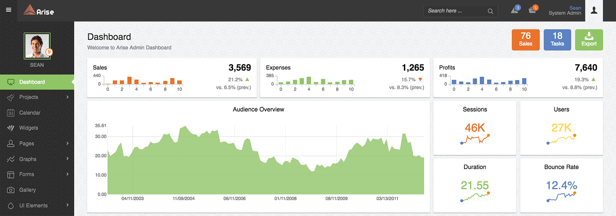
Task: Click in the Search here input field
Action: click(454, 11)
